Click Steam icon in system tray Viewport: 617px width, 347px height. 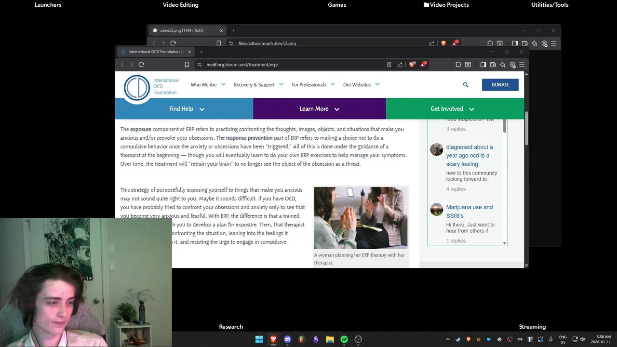[x=458, y=339]
